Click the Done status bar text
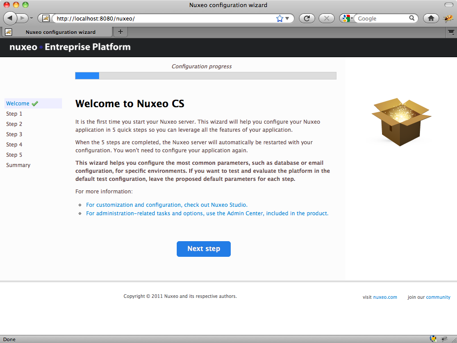This screenshot has width=457, height=343. 9,339
